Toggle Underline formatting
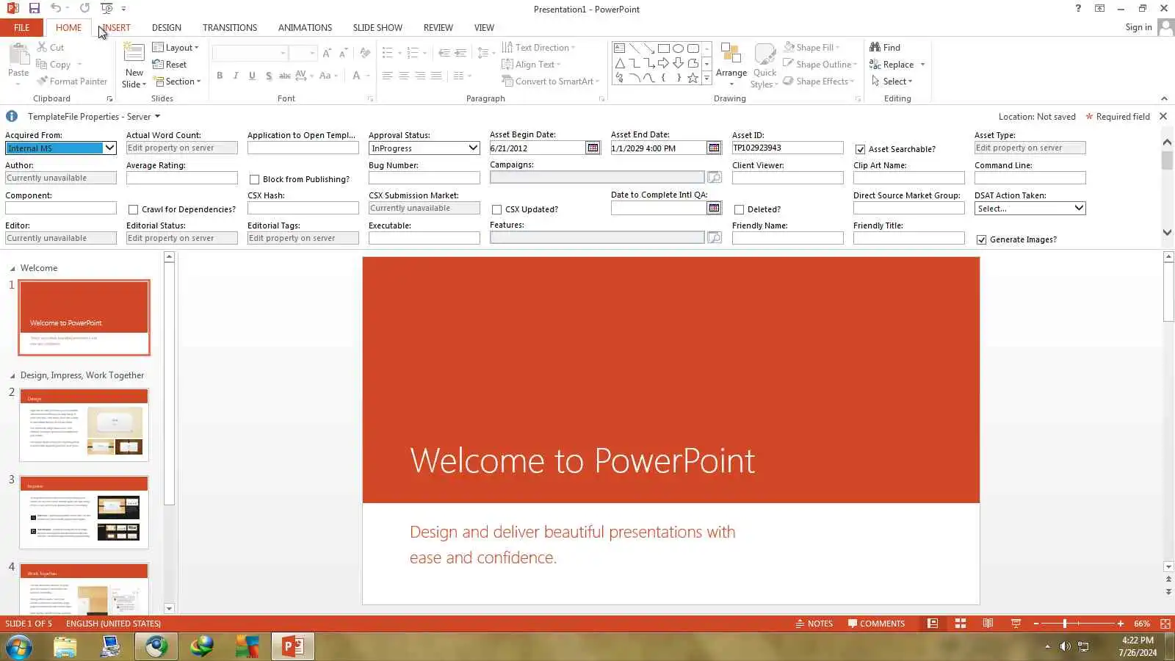The image size is (1175, 661). click(x=252, y=76)
